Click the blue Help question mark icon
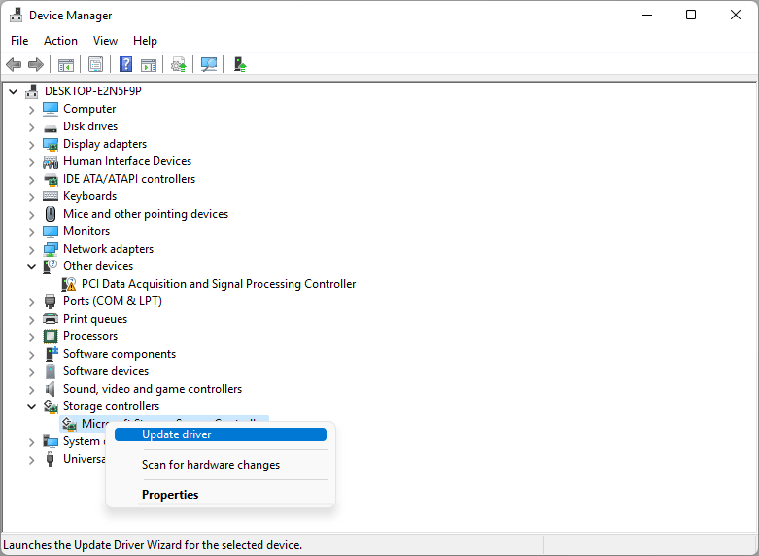The width and height of the screenshot is (759, 556). [x=126, y=64]
